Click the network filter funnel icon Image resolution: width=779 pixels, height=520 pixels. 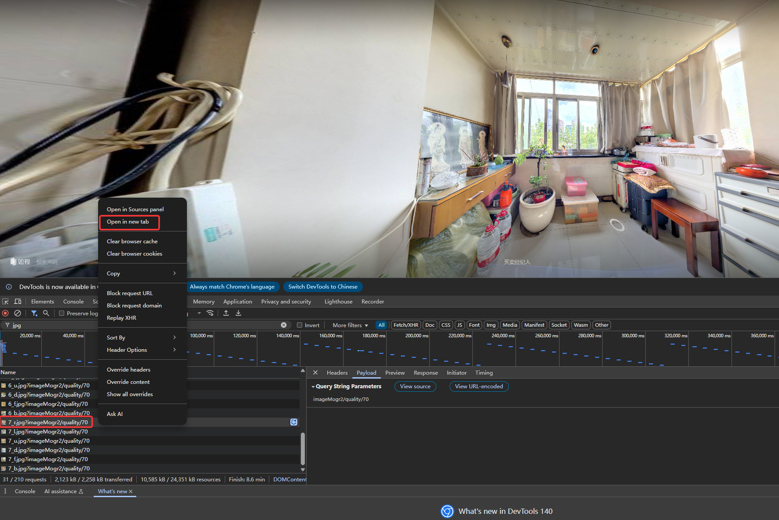pyautogui.click(x=34, y=313)
